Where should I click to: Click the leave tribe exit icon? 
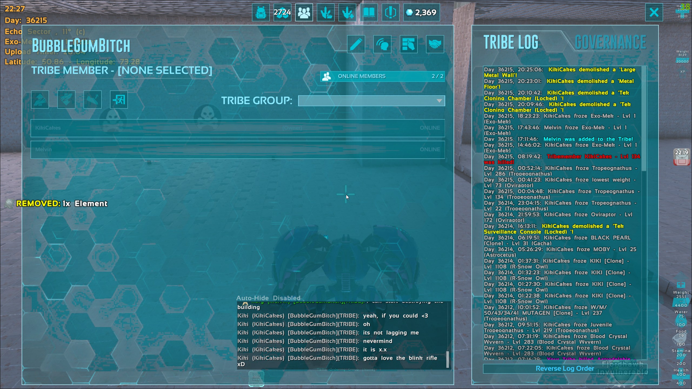[119, 100]
